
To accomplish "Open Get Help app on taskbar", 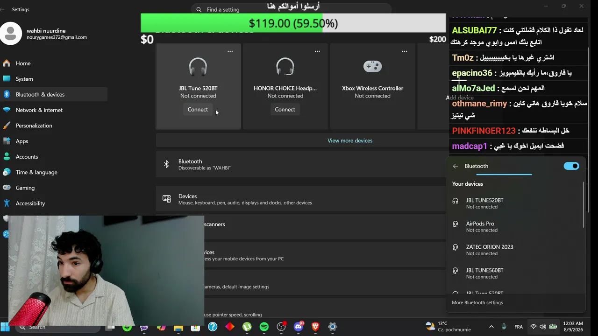I will (x=213, y=327).
